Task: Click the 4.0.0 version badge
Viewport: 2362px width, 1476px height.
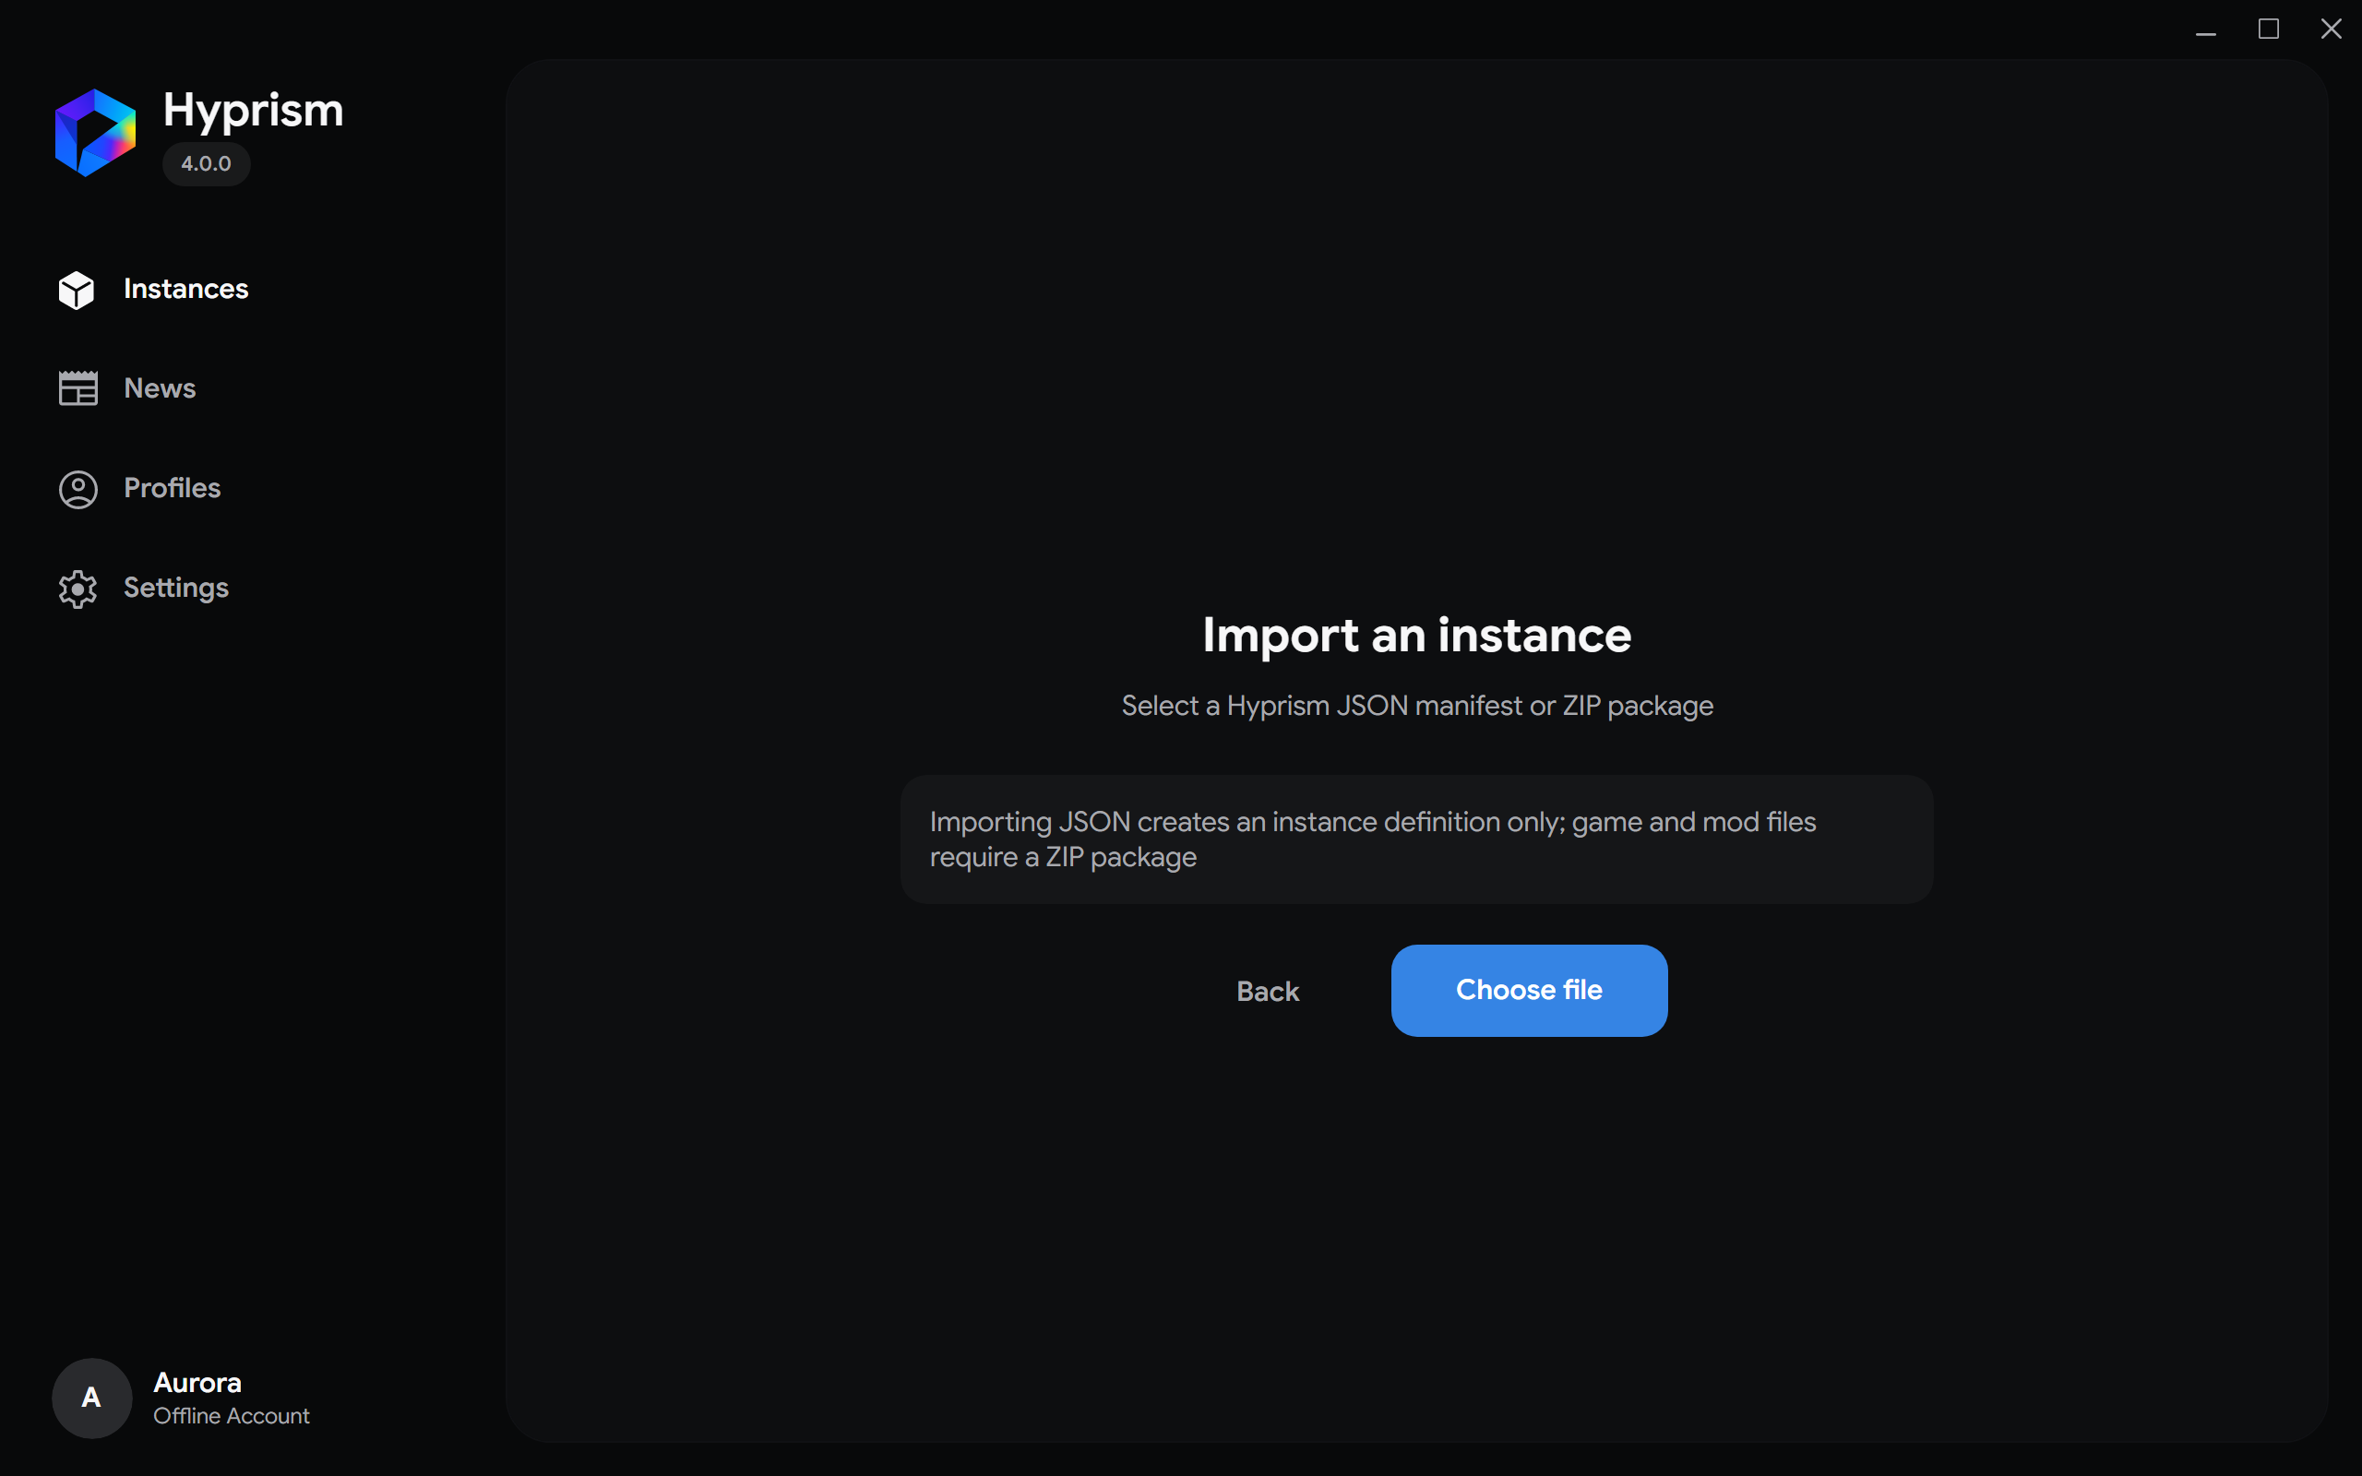Action: [206, 163]
